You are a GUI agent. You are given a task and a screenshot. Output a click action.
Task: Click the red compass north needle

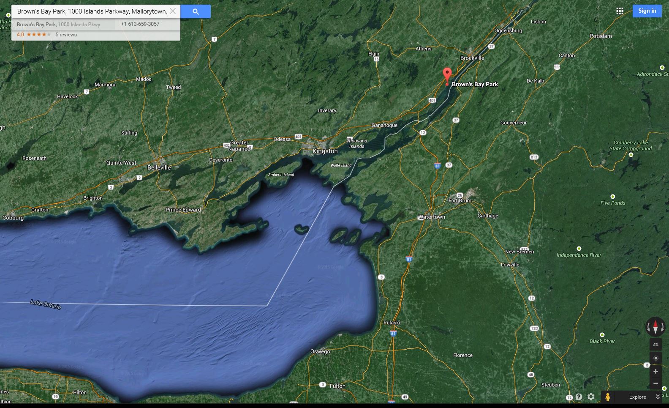(x=655, y=326)
